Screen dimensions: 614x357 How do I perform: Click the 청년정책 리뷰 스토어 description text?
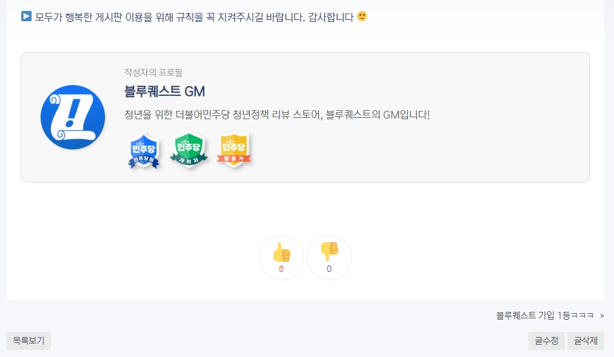coord(277,115)
